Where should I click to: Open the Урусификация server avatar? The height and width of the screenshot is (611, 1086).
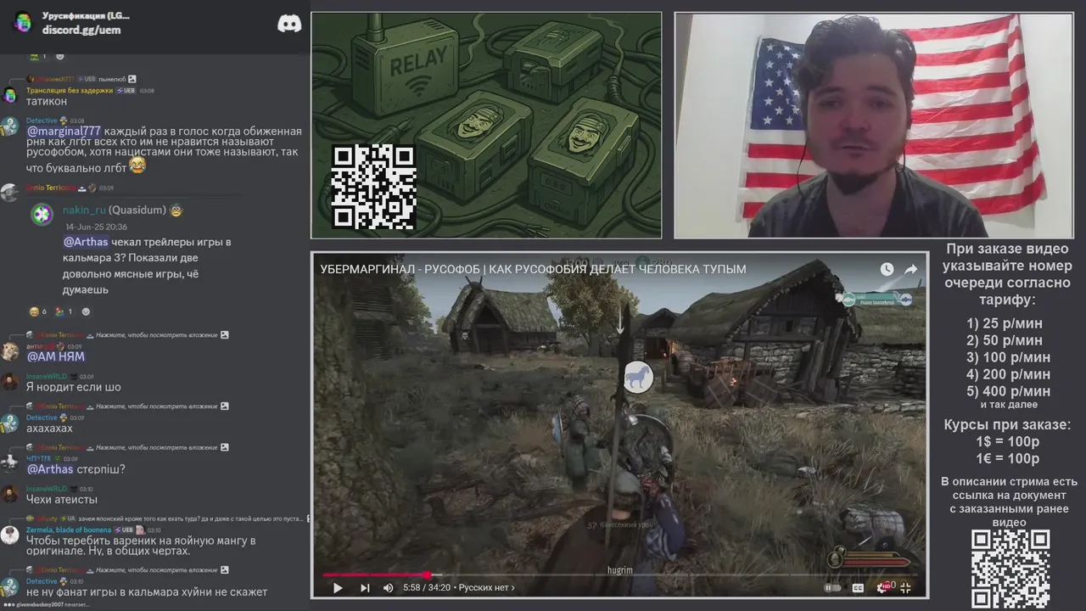pyautogui.click(x=23, y=22)
